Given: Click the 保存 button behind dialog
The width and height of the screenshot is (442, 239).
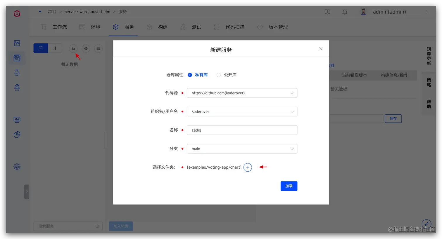Looking at the screenshot, I should pyautogui.click(x=393, y=118).
